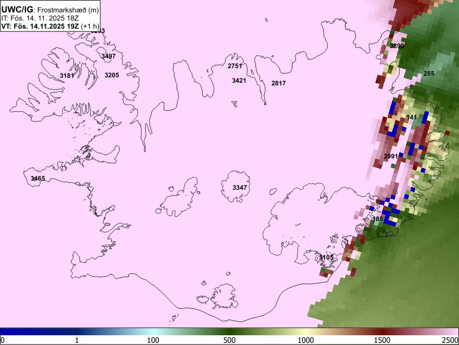459x345 pixels.
Task: Click the value 3497 on the map
Action: (109, 56)
